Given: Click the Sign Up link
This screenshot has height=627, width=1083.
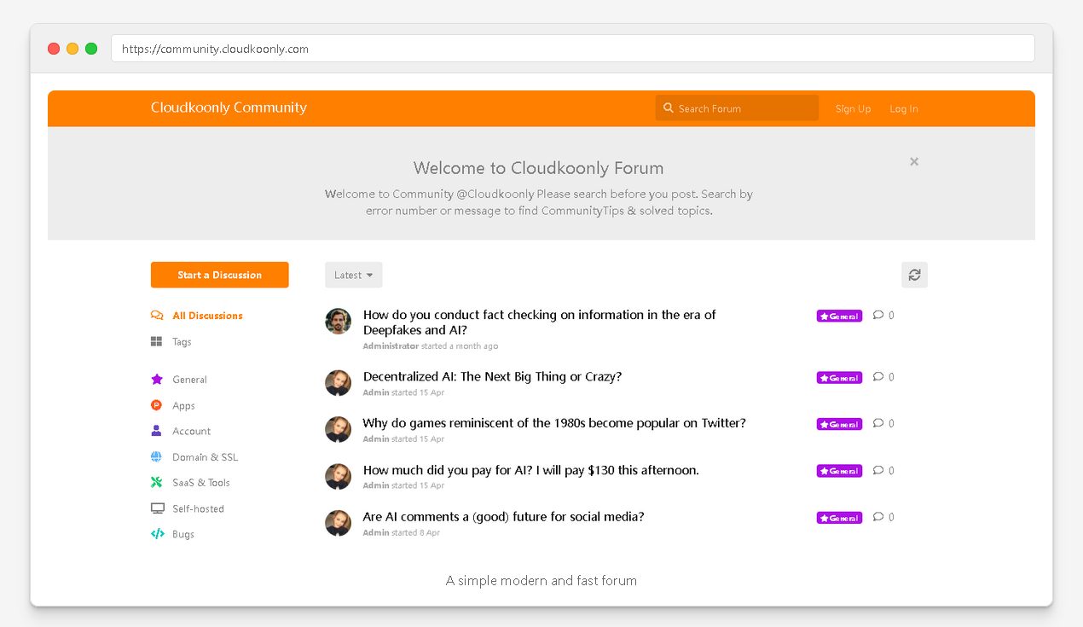Looking at the screenshot, I should tap(853, 108).
